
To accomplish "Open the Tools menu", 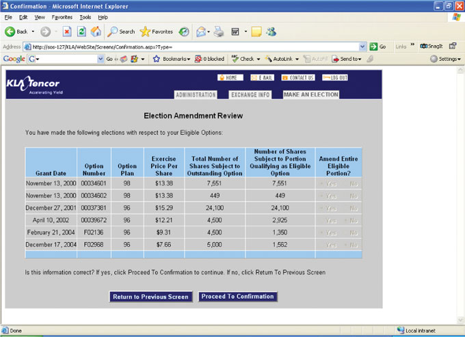I will pyautogui.click(x=85, y=17).
